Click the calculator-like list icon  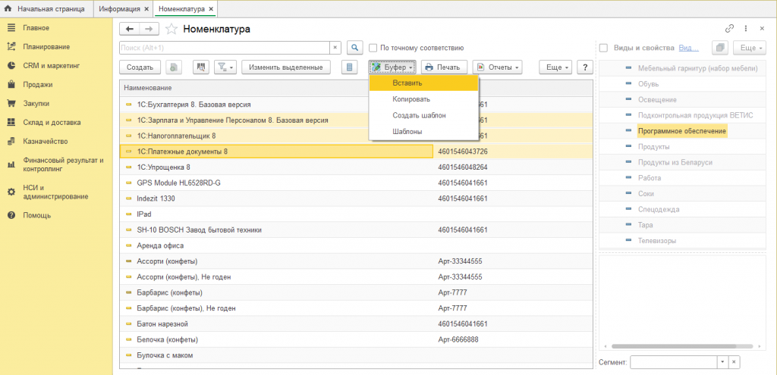350,67
